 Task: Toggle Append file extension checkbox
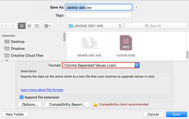click(22, 97)
